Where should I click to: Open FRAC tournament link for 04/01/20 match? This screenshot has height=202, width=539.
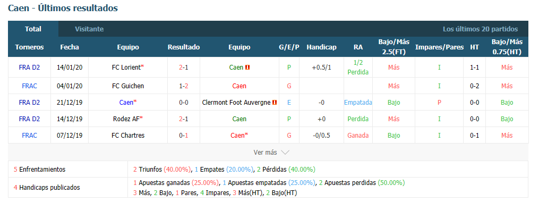pyautogui.click(x=30, y=86)
